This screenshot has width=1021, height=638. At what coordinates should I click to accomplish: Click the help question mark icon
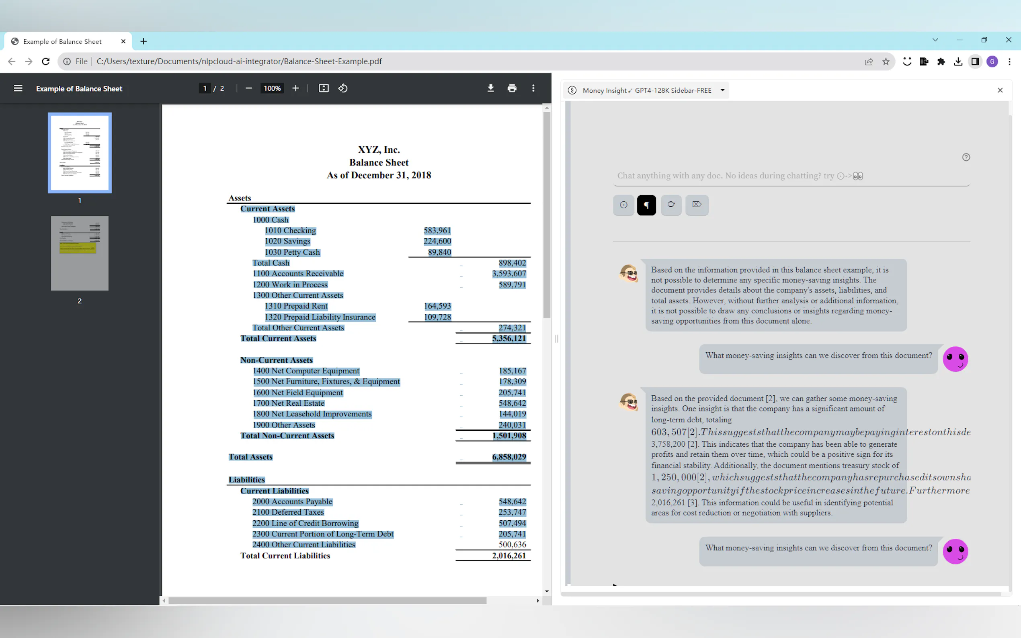coord(966,157)
